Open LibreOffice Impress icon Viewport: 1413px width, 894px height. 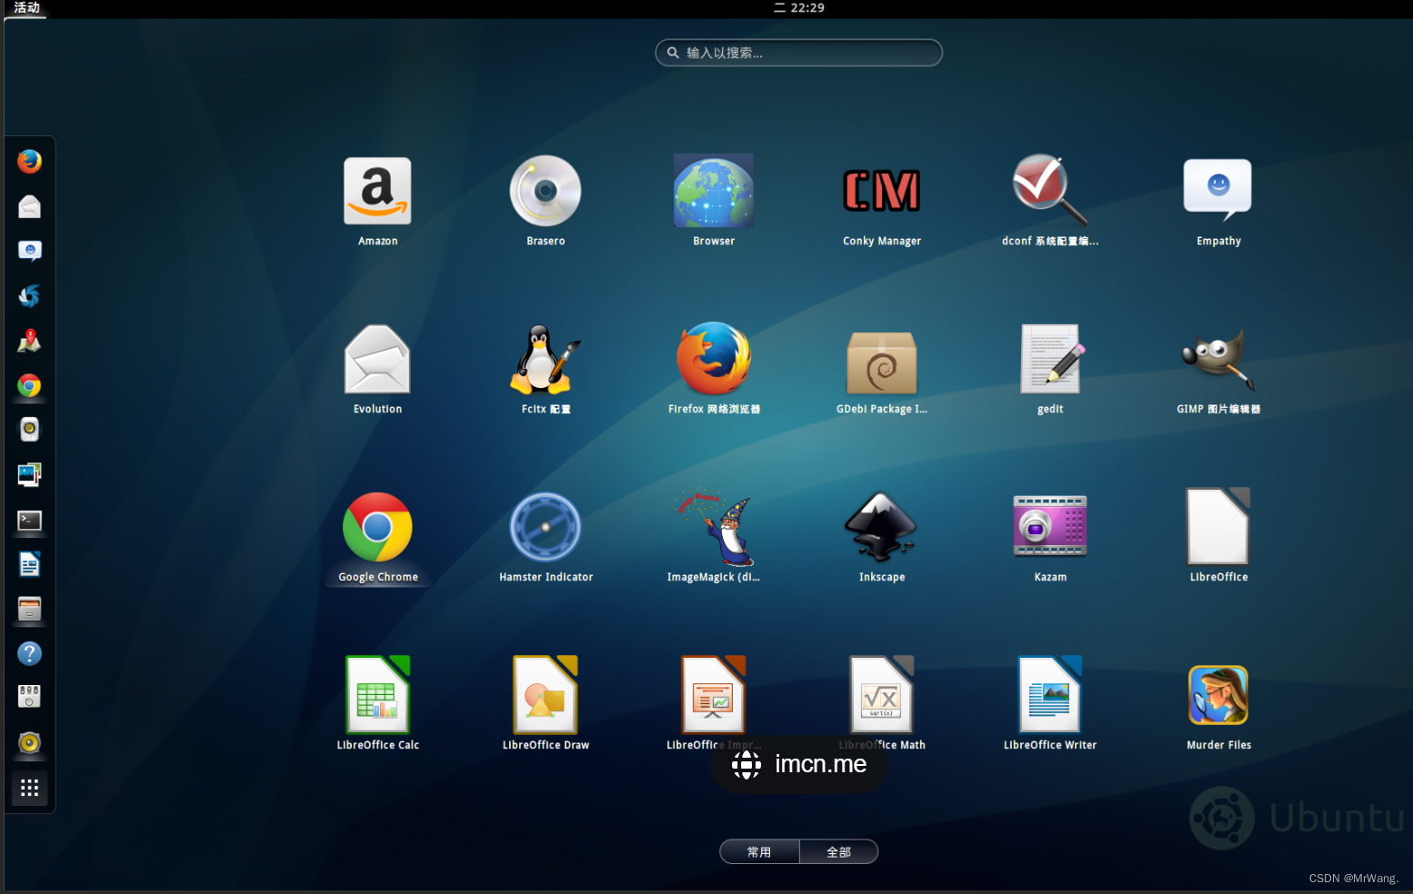point(714,695)
